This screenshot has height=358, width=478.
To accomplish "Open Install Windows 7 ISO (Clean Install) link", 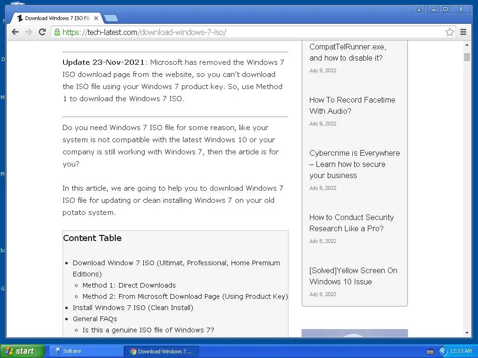I will (x=133, y=308).
